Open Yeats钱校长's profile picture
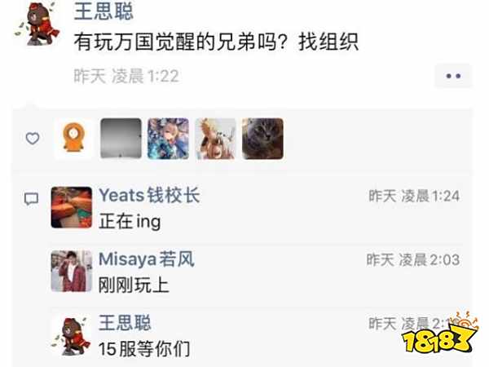The image size is (489, 367). [72, 207]
